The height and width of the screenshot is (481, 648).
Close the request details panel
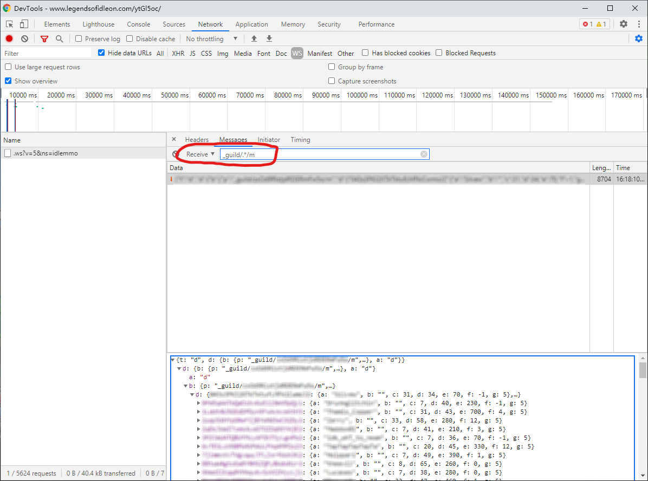point(174,139)
